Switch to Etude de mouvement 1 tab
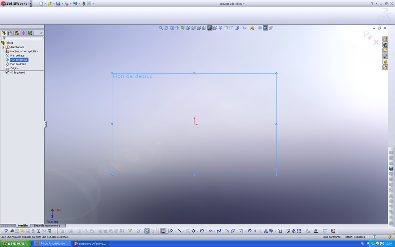Screen dimensions: 395x247 [47, 226]
